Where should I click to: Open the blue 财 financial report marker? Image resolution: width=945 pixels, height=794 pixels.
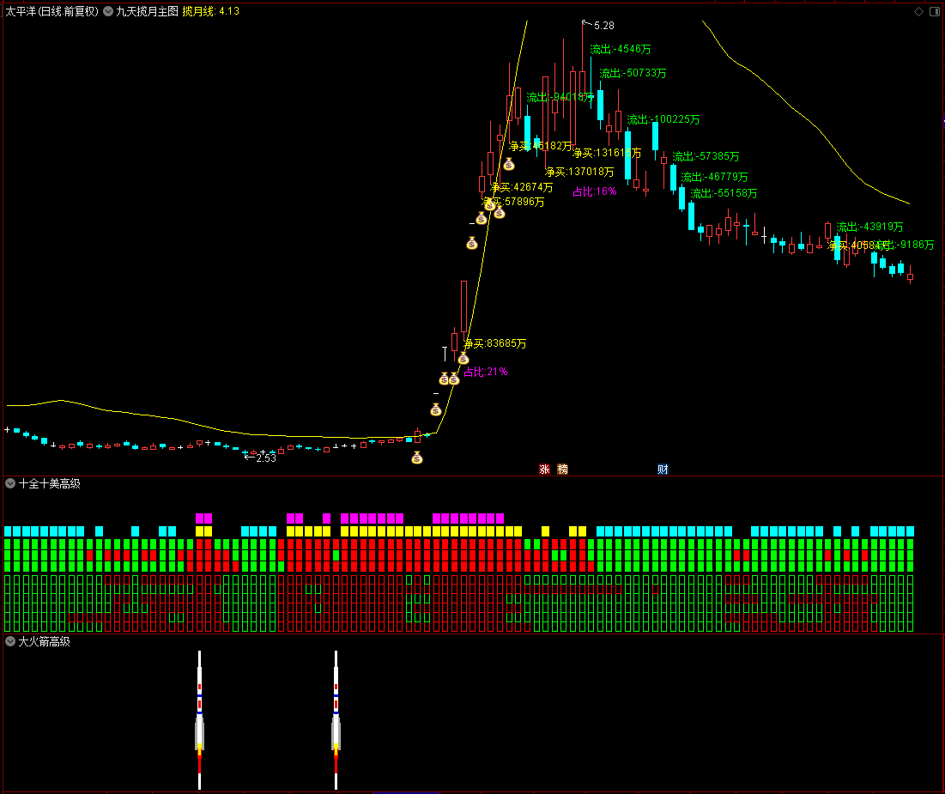coord(663,469)
